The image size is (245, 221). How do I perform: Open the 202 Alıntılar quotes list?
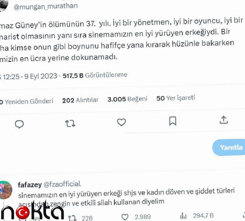pos(80,100)
